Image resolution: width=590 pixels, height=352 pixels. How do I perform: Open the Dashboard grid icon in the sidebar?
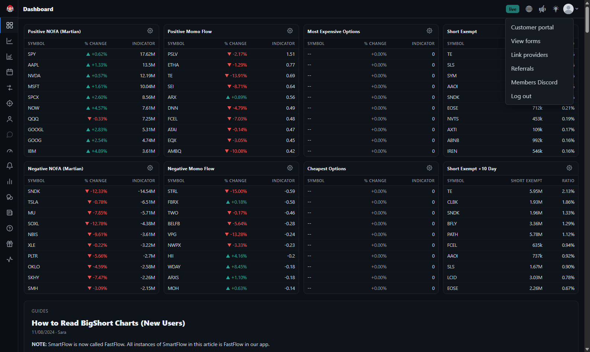[x=10, y=25]
